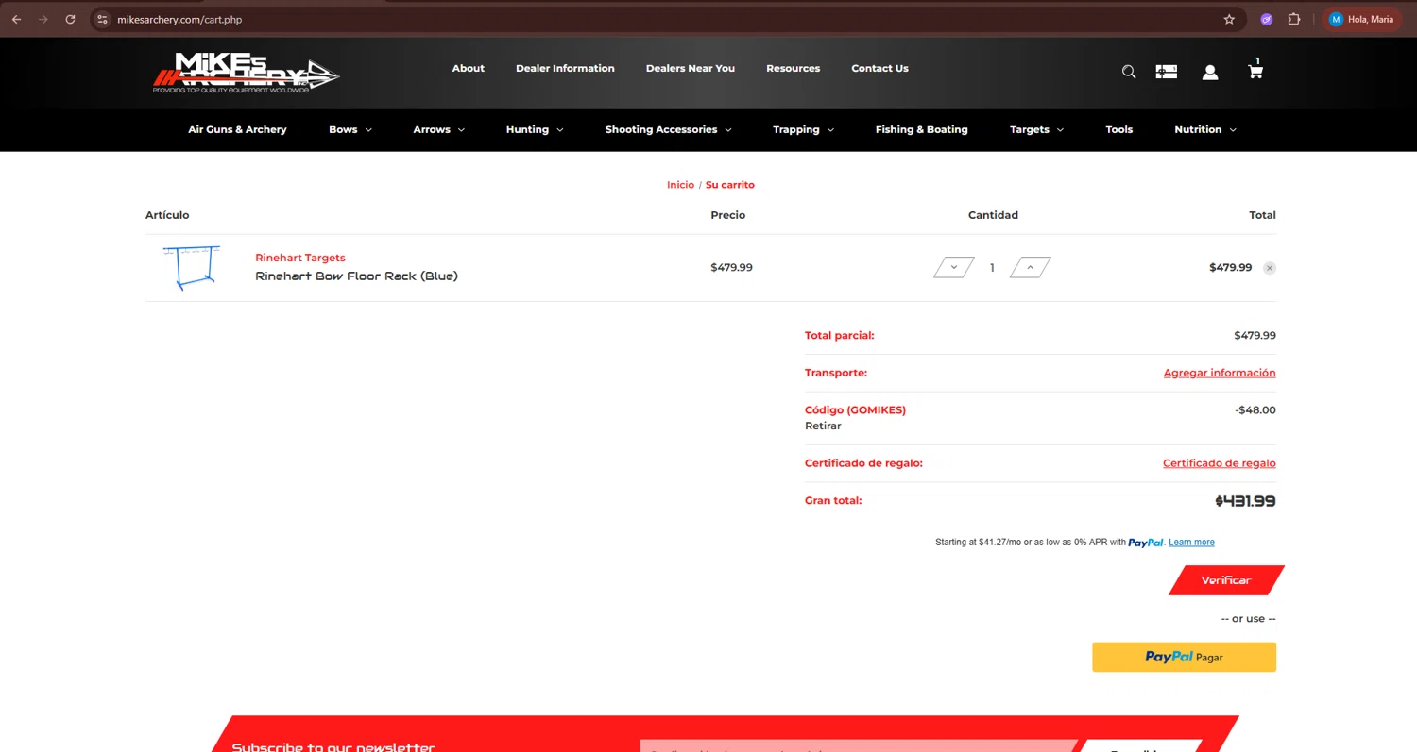Open Rinehart Bow Floor Rack (Blue) product

pyautogui.click(x=356, y=276)
